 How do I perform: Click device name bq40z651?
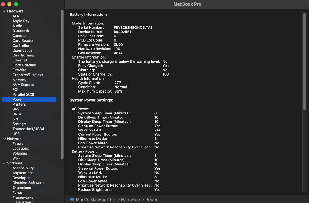(122, 32)
